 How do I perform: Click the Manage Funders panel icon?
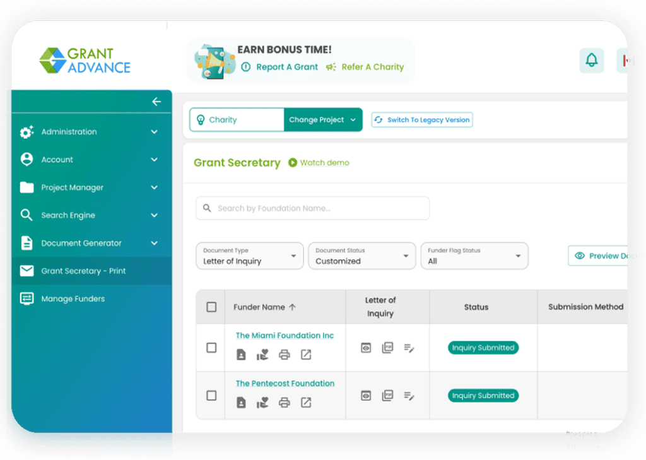26,298
